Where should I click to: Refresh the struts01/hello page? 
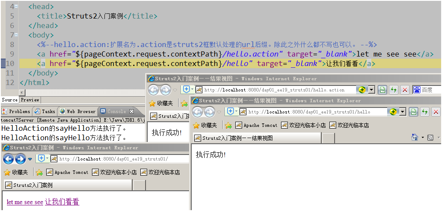[425, 112]
